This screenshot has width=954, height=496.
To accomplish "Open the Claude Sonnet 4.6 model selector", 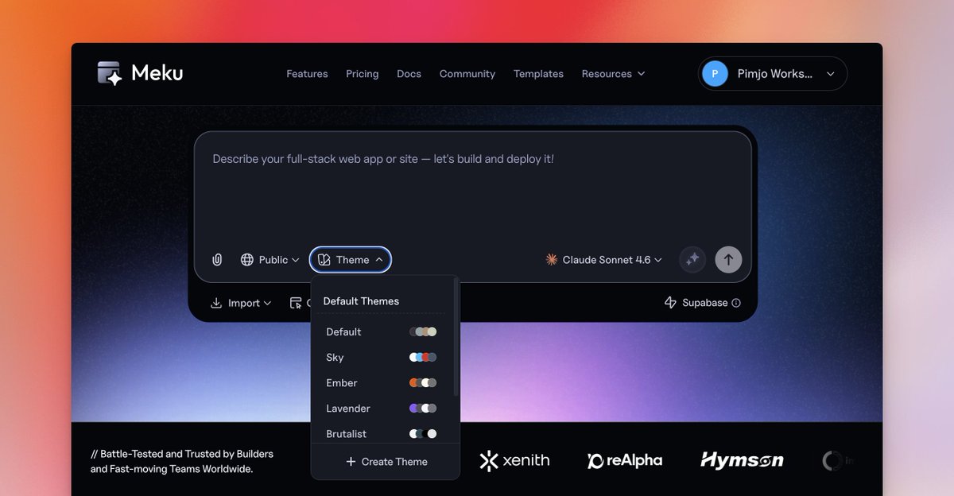I will 604,260.
